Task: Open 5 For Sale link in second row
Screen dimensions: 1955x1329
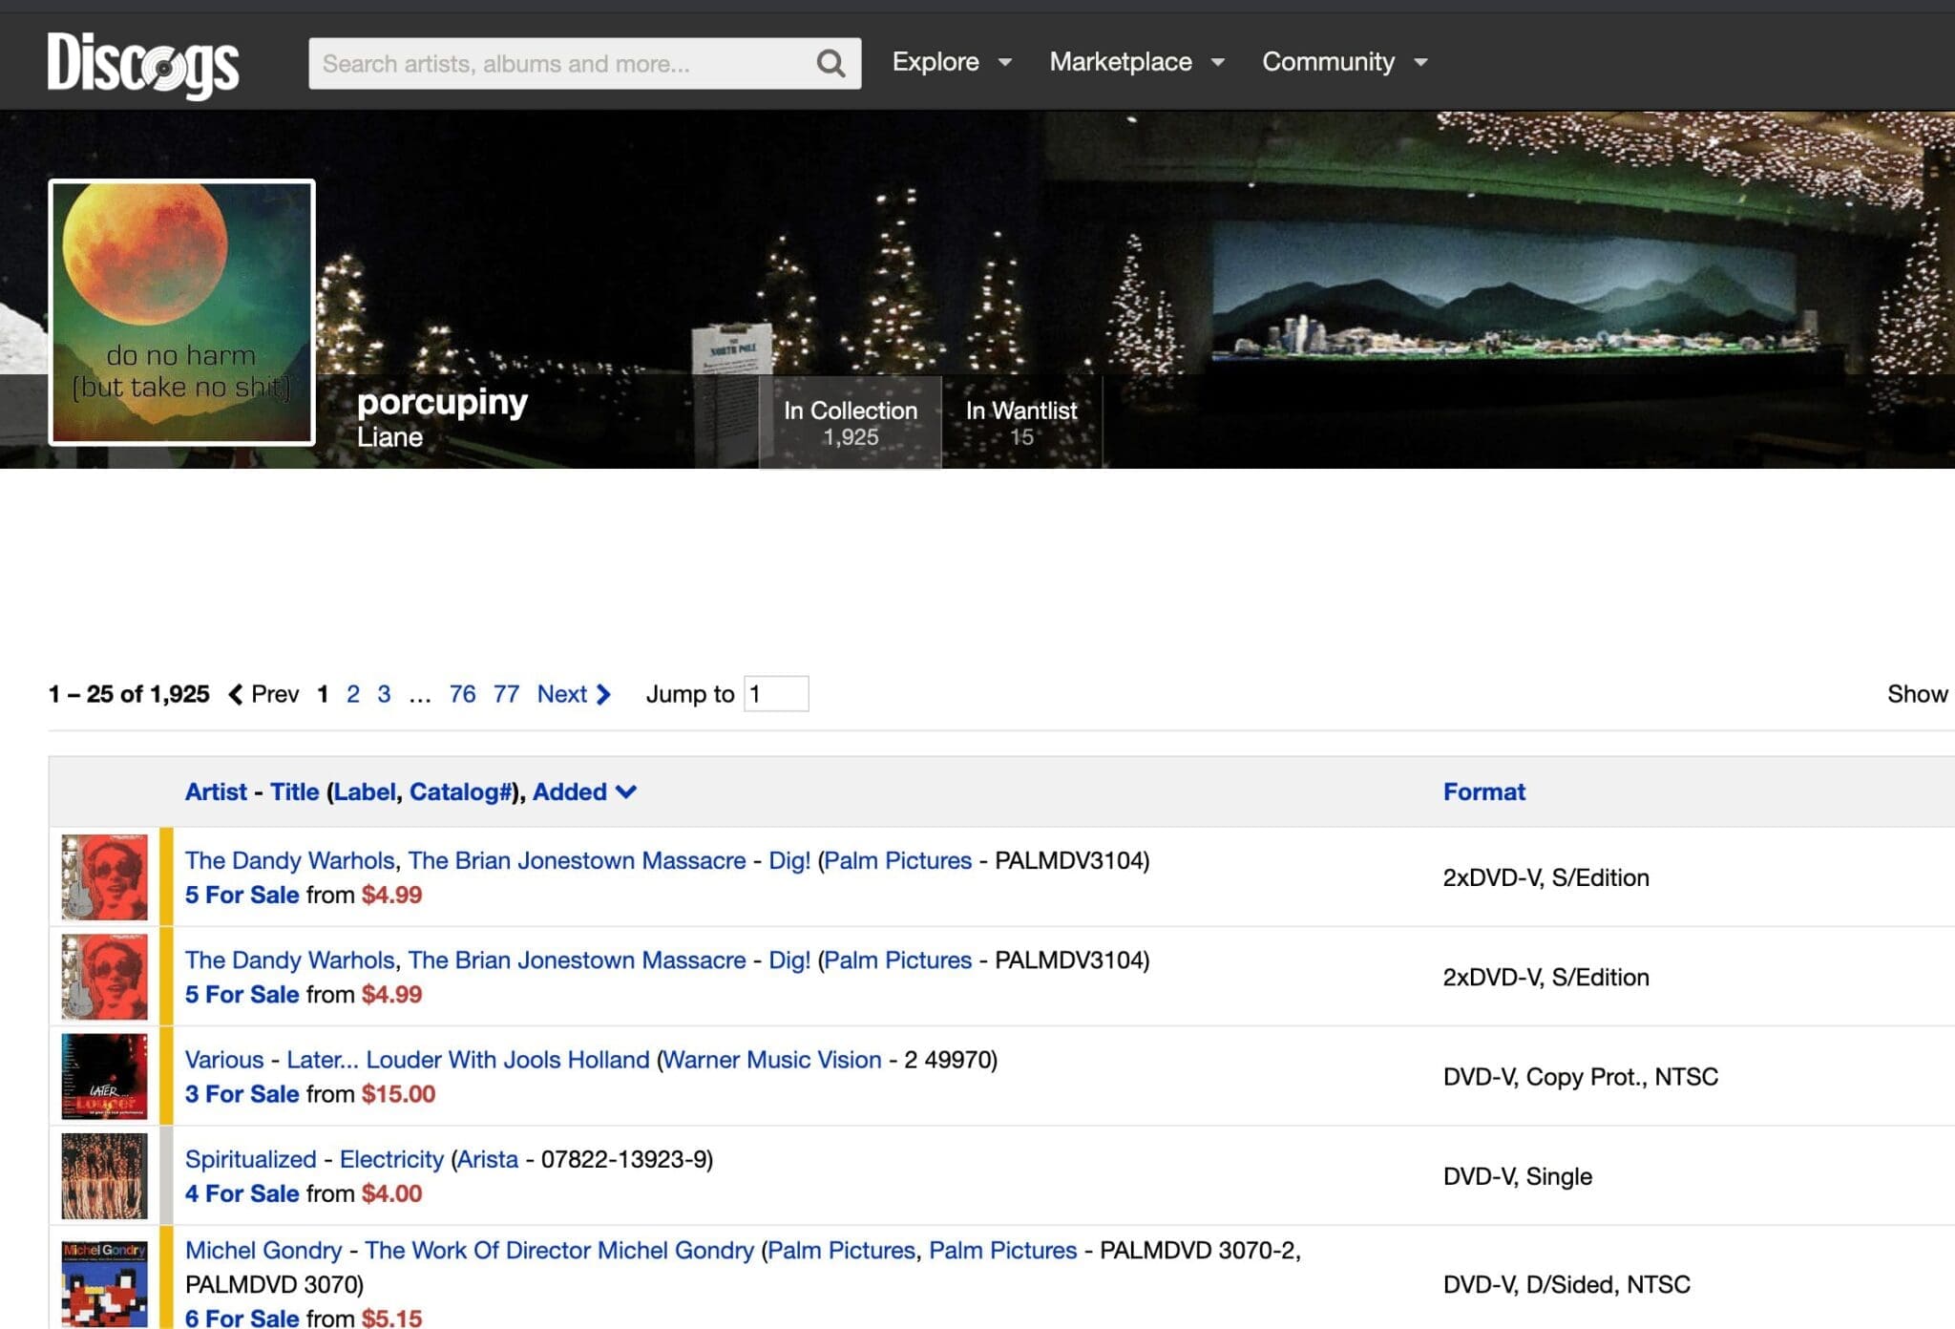Action: point(242,994)
